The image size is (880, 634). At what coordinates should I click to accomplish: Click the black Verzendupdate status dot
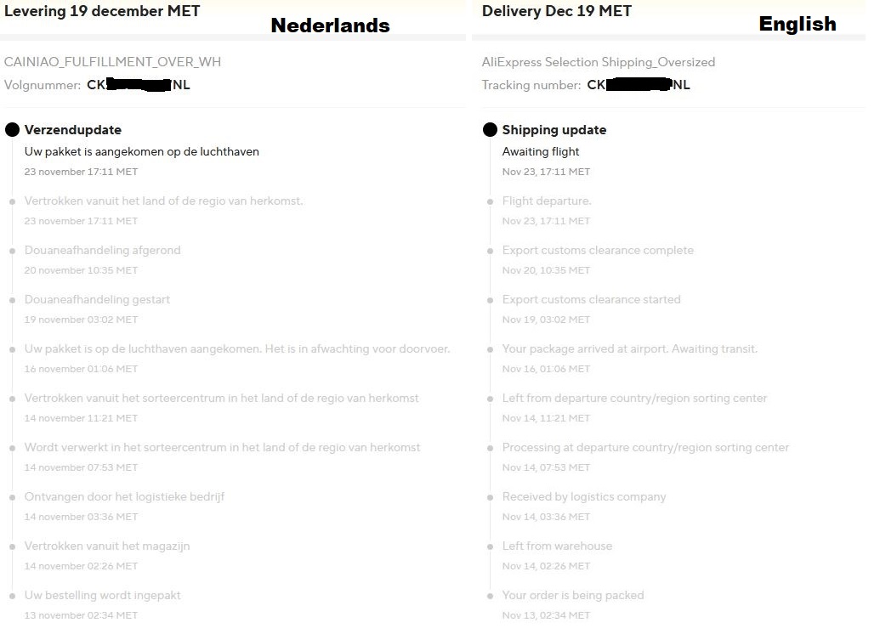coord(13,130)
